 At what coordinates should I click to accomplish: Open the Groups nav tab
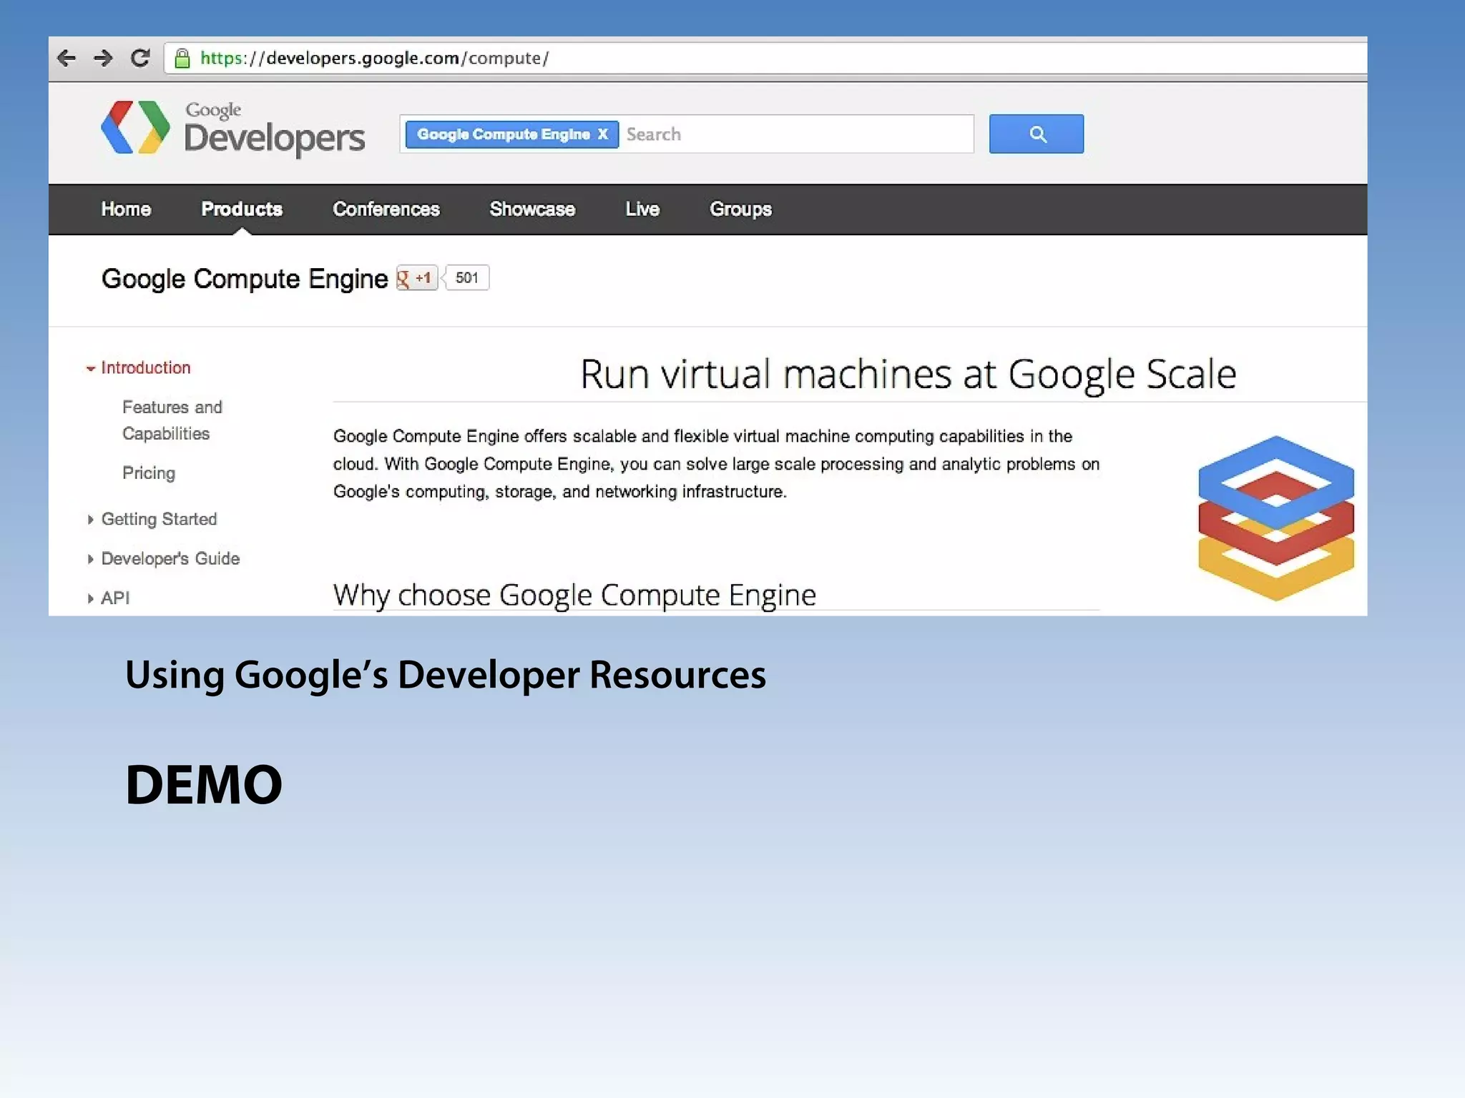coord(740,209)
